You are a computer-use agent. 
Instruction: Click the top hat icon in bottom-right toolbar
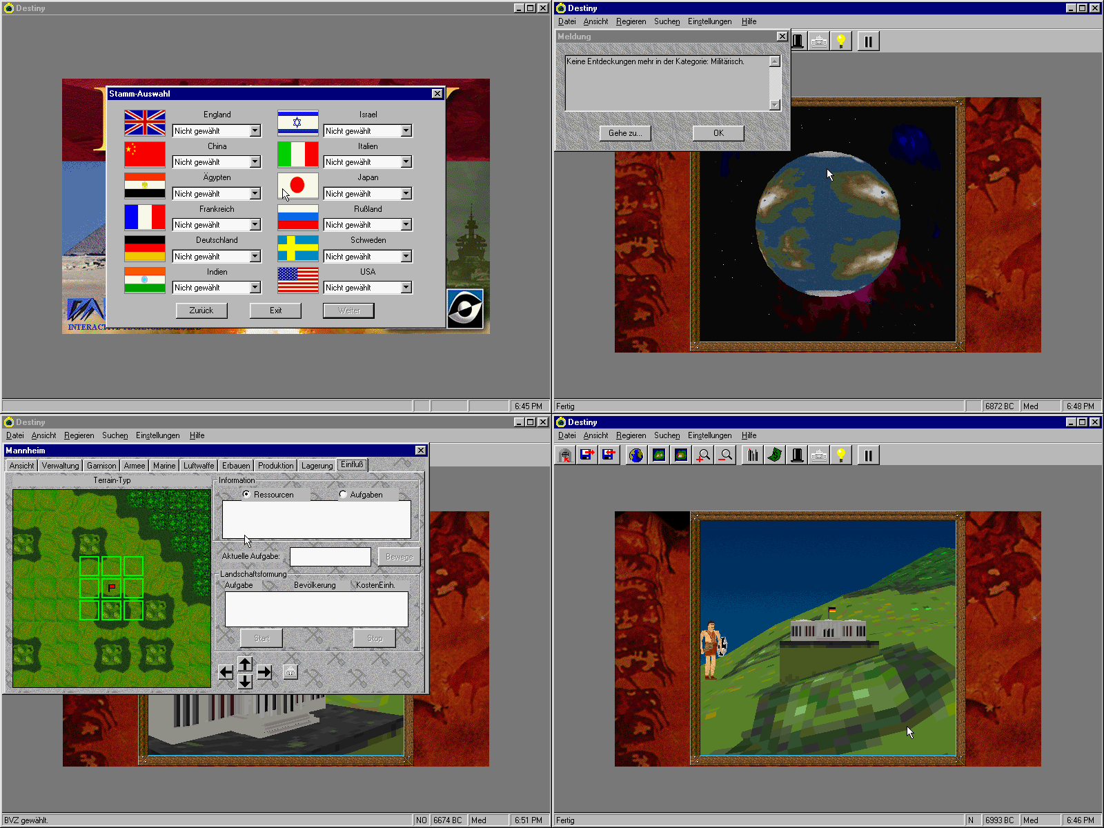(797, 455)
